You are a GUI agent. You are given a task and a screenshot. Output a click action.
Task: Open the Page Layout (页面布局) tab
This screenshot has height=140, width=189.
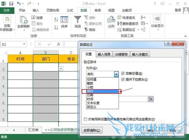[53, 10]
